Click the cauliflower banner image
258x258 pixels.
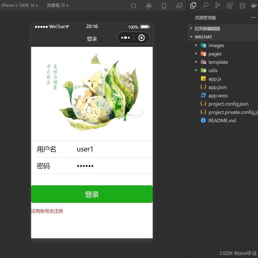click(x=92, y=94)
